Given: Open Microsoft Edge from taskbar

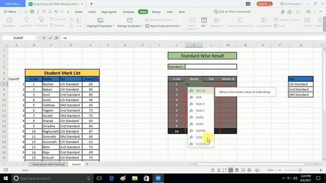Looking at the screenshot, I should point(112,178).
